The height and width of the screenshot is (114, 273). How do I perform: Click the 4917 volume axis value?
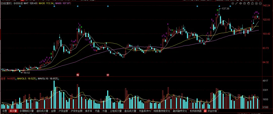(x=265, y=81)
